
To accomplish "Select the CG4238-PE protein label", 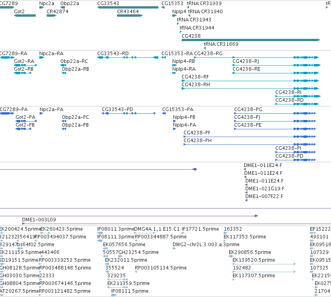I will pyautogui.click(x=248, y=125).
